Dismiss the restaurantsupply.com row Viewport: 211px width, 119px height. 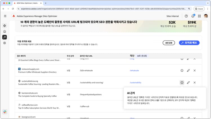tap(195, 70)
